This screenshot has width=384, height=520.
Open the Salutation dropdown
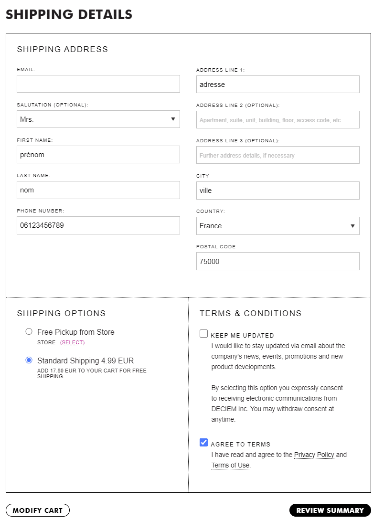coord(98,119)
